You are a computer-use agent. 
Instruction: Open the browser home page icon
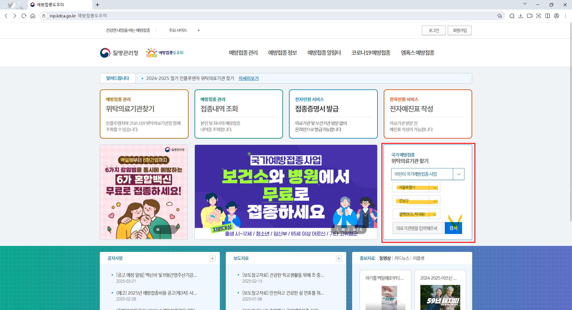tap(33, 16)
